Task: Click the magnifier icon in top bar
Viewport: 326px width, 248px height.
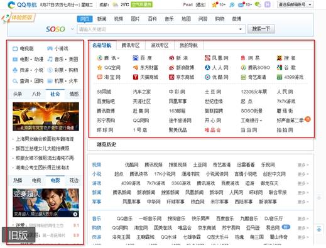Action: [x=232, y=4]
